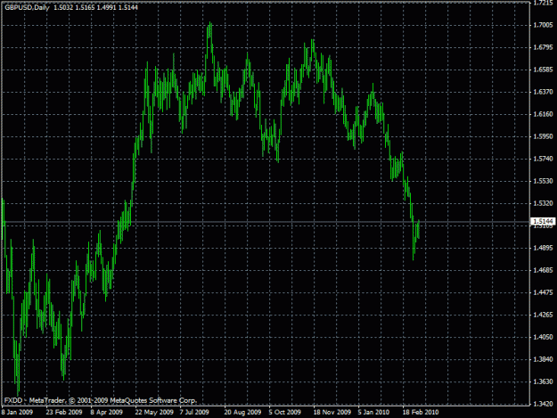This screenshot has width=557, height=418.
Task: Click the current price label 1.5144
Action: coord(544,222)
